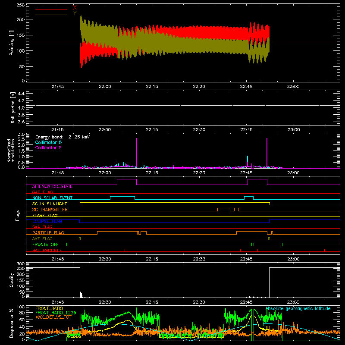This screenshot has height=345, width=345.
Task: Click the BAD_PACKETS tick between 22:00 and 22:15
Action: [x=125, y=250]
